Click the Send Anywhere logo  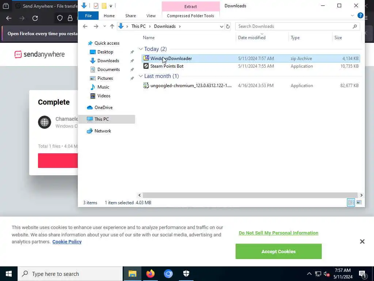39,55
